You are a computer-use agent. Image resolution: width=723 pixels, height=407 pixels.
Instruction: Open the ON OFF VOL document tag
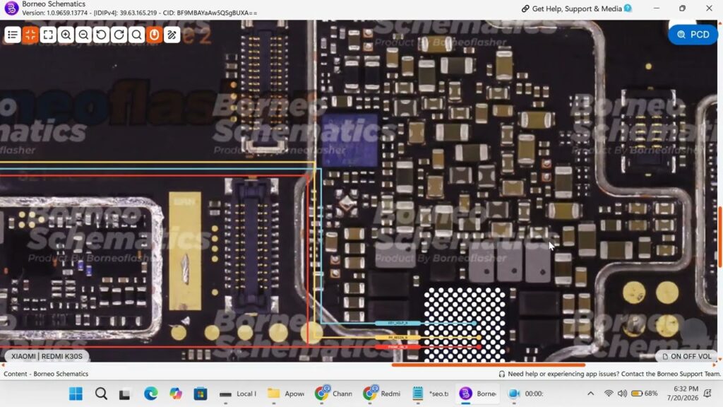pyautogui.click(x=686, y=356)
